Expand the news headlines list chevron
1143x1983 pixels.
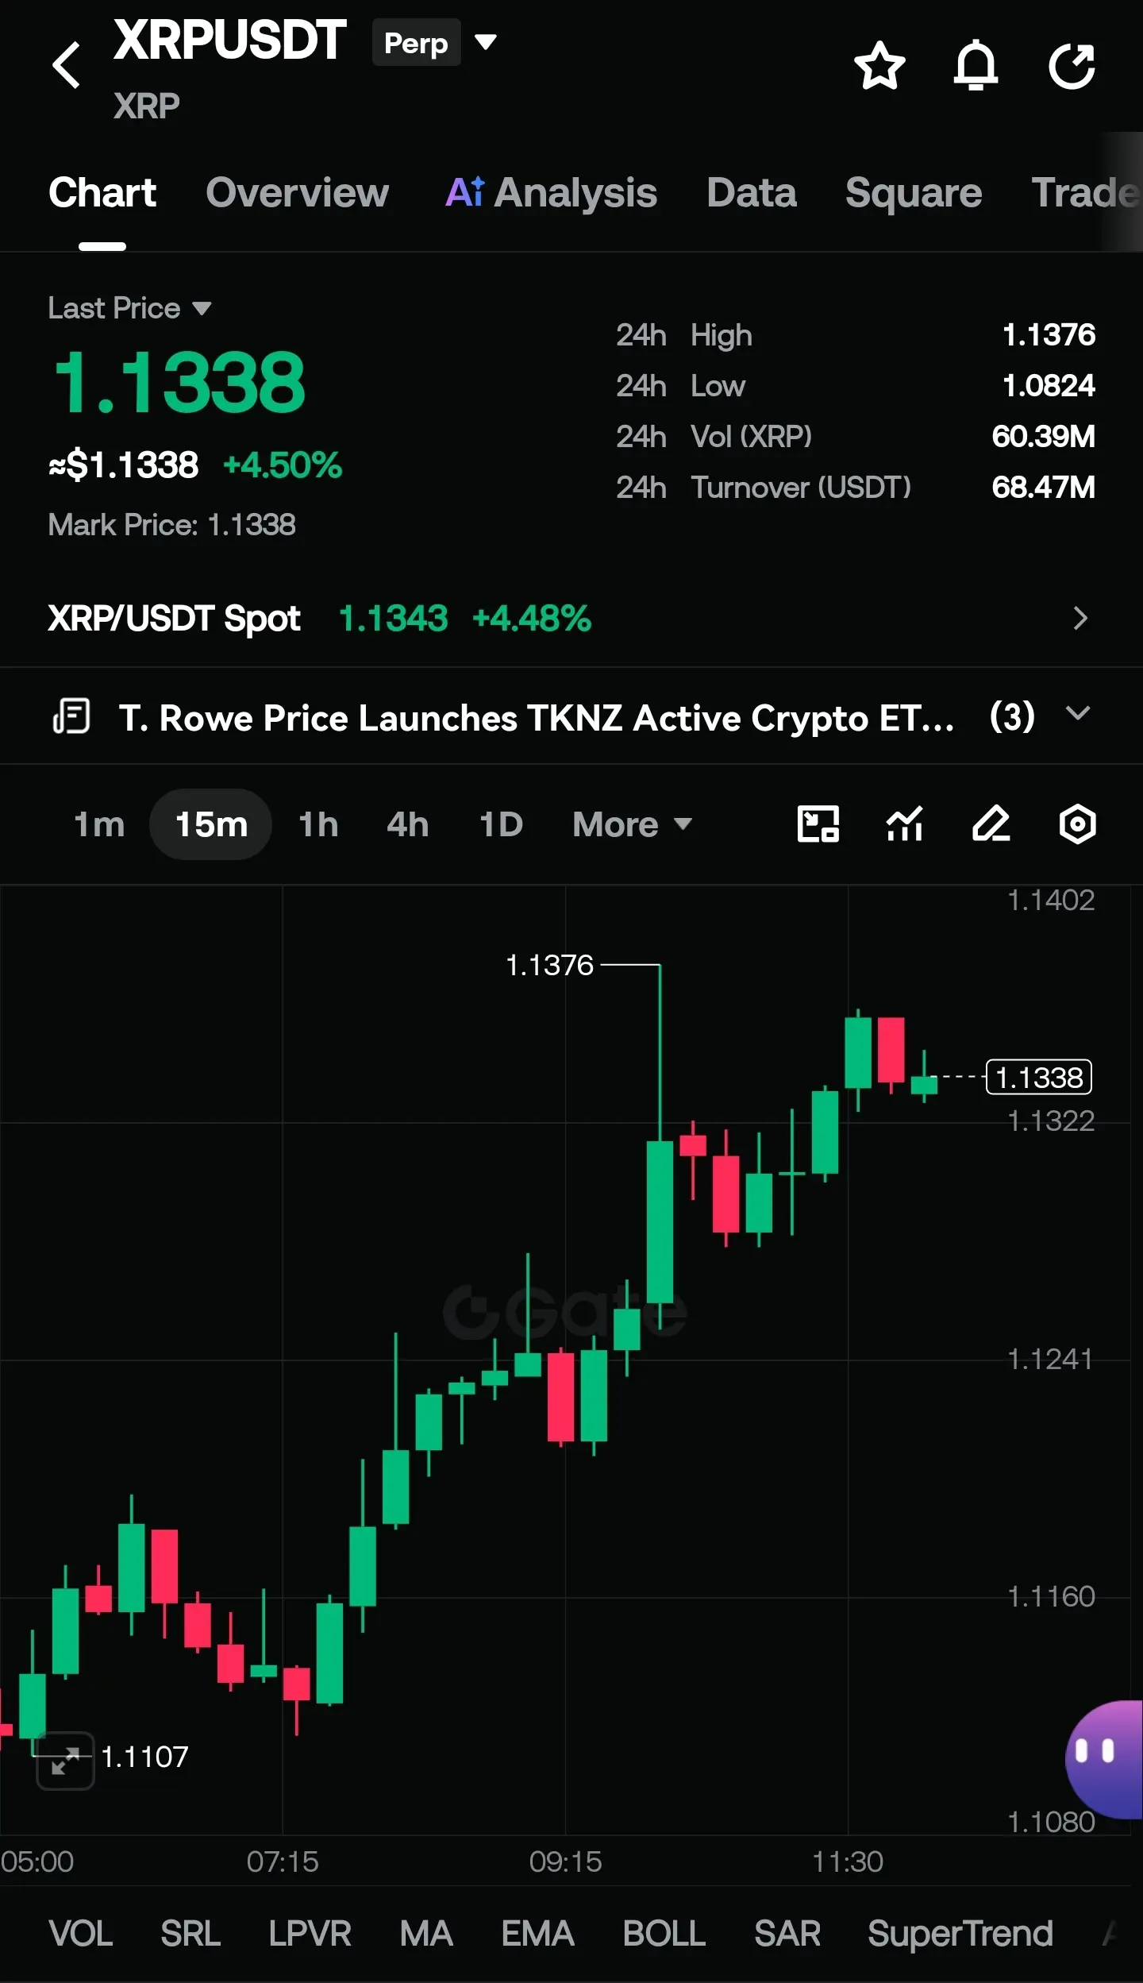[x=1078, y=713]
